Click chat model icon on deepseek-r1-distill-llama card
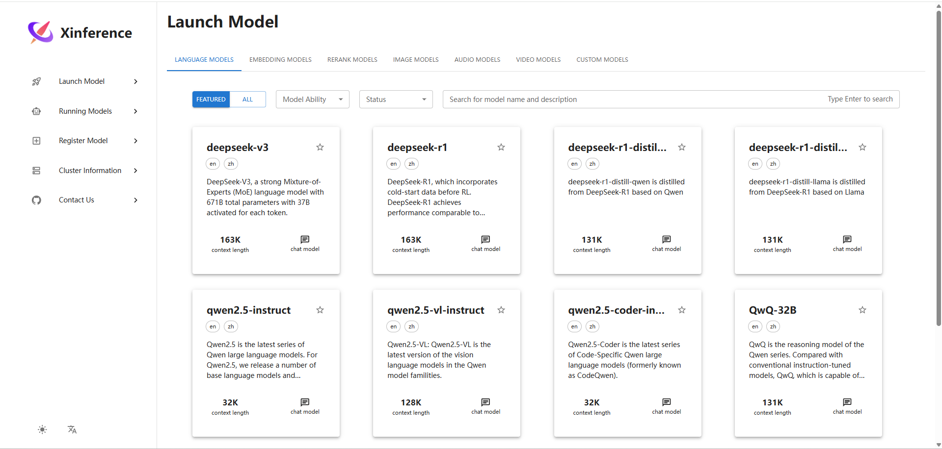Screen dimensions: 942x449 (x=847, y=239)
